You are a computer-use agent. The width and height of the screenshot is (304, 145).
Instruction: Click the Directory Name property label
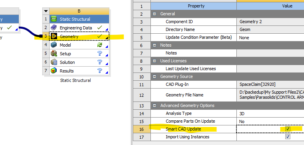[x=180, y=29]
